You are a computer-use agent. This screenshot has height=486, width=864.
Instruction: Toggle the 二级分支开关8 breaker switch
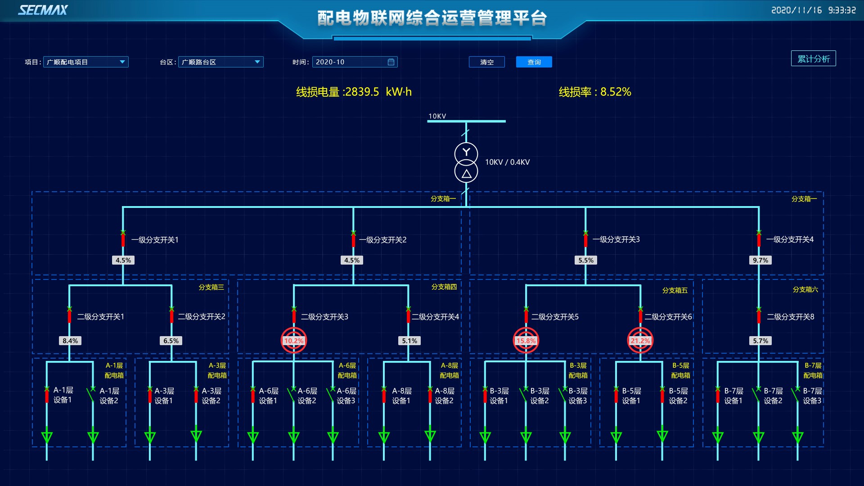(x=759, y=316)
